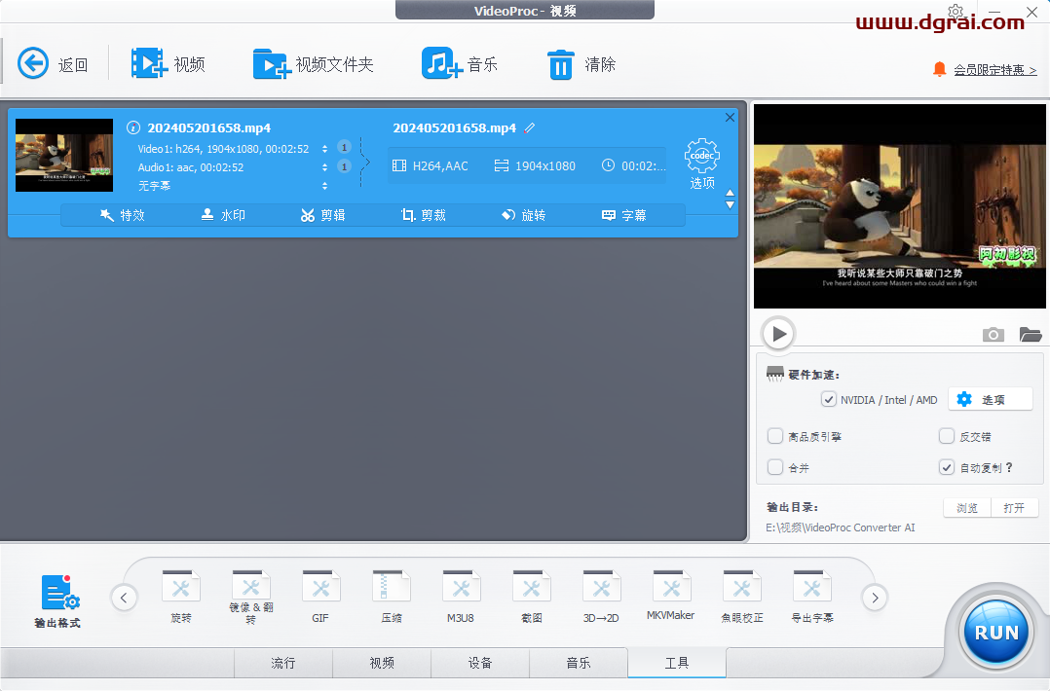Move item up with the up arrow
The image size is (1050, 691).
730,193
